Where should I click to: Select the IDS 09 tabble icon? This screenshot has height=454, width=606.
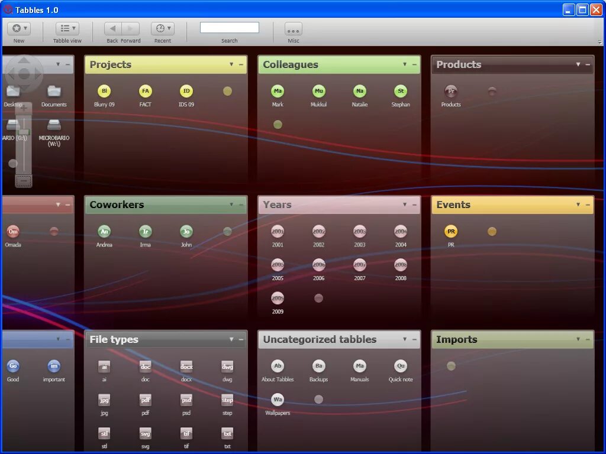[186, 92]
